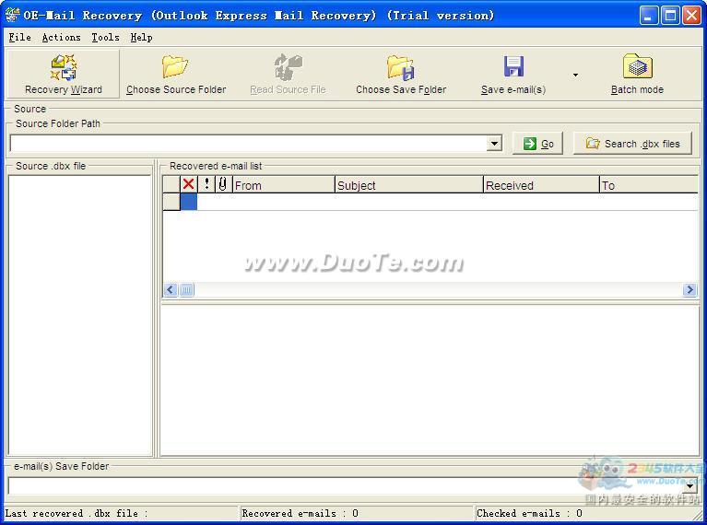Screen dimensions: 707x525
Task: Click Choose Source Folder toolbar icon
Action: click(x=175, y=66)
